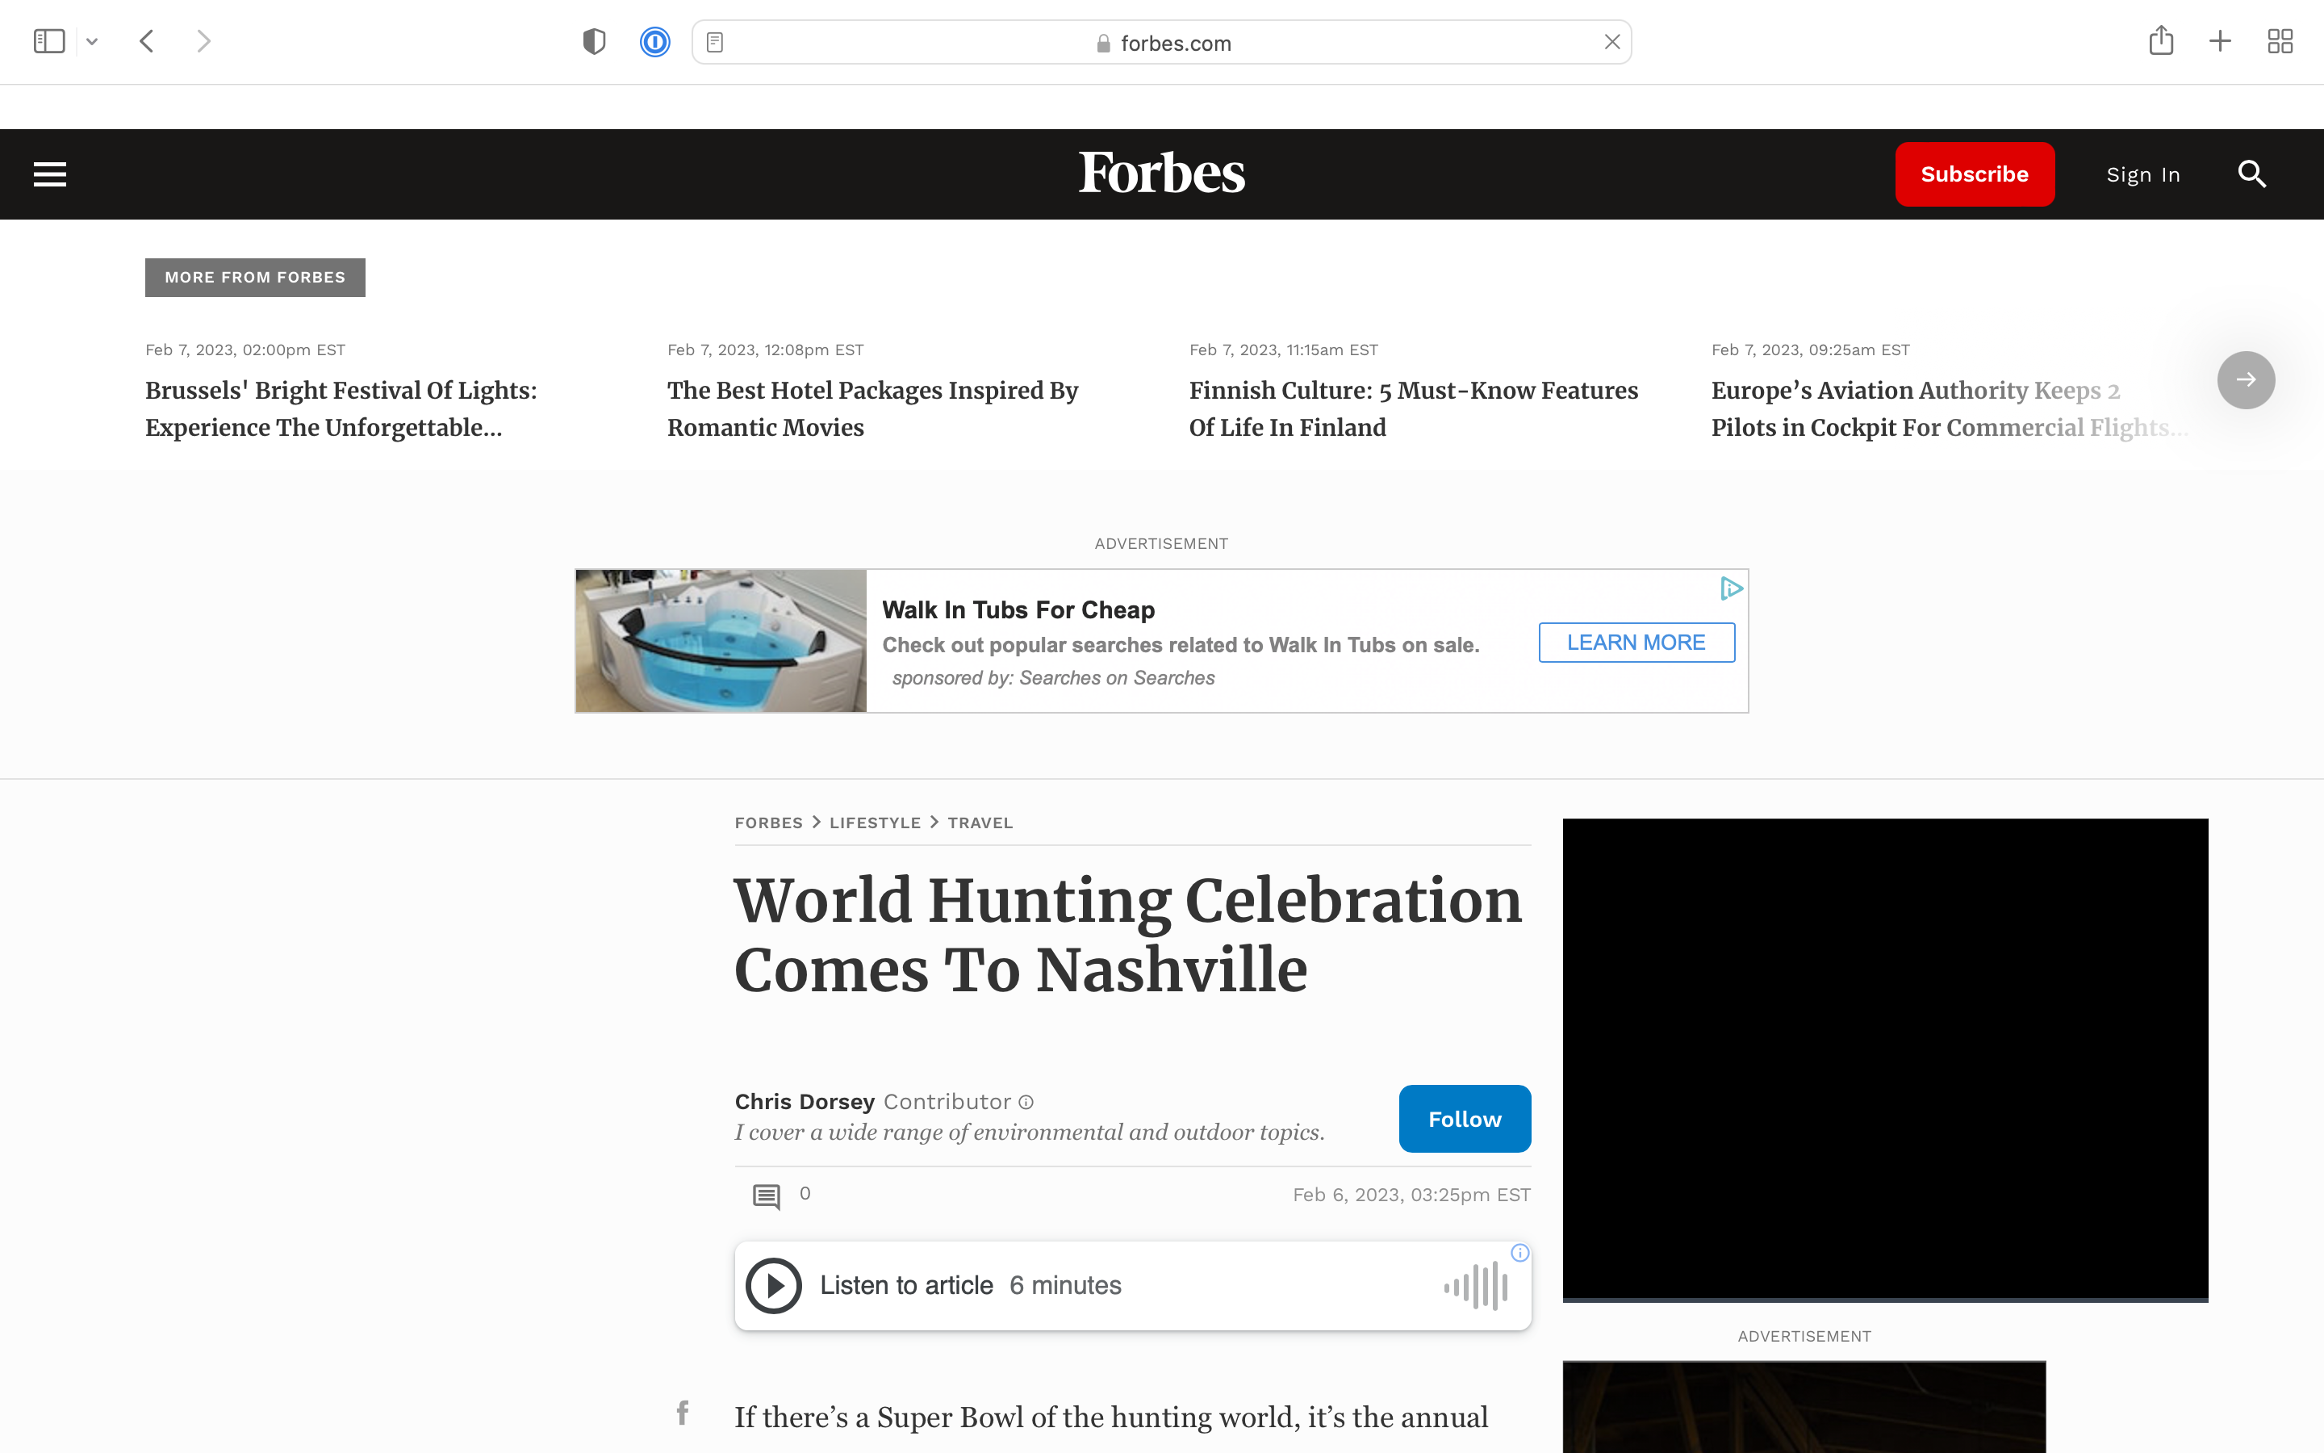Expand the sidebar dropdown chevron
This screenshot has height=1453, width=2324.
tap(92, 41)
